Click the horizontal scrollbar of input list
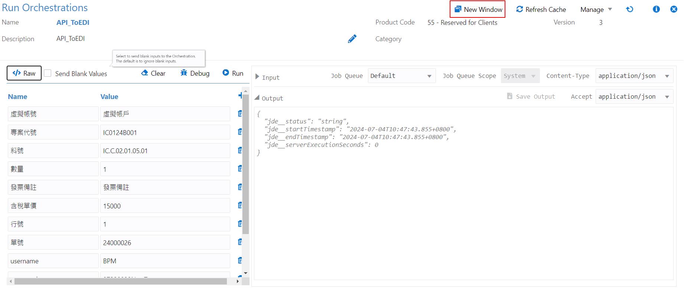Image resolution: width=684 pixels, height=293 pixels. 121,281
